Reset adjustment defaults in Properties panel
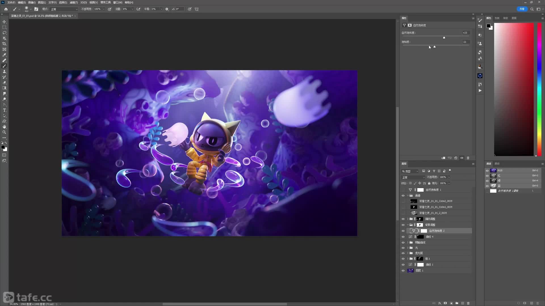 pos(456,158)
